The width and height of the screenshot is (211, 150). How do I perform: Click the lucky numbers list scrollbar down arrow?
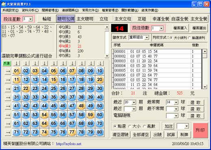[x=205, y=87]
